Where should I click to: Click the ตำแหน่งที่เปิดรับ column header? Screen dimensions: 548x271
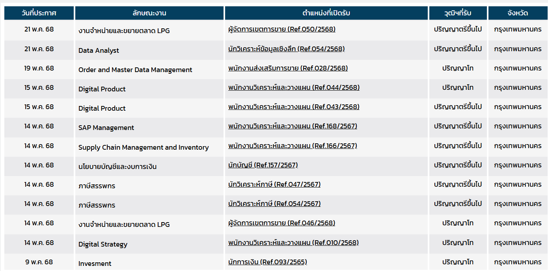pyautogui.click(x=326, y=13)
